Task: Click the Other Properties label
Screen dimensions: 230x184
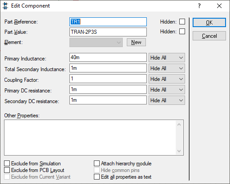Action: (22, 116)
